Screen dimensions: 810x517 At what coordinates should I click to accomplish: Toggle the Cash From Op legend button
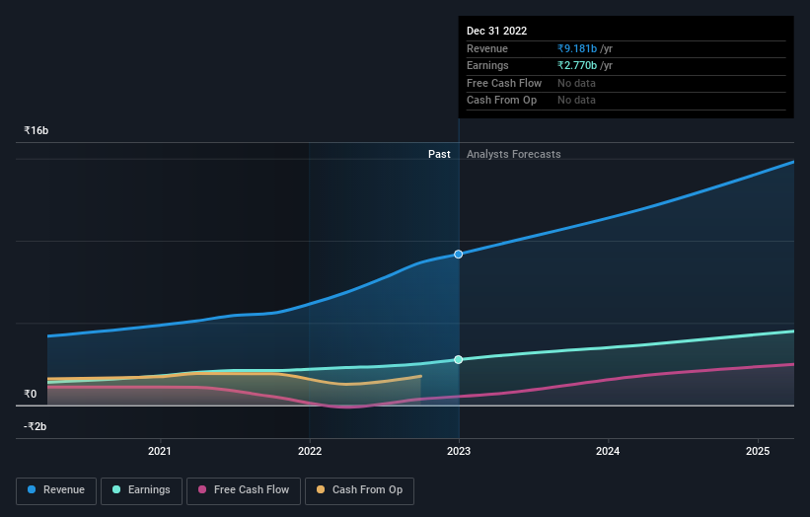pos(359,490)
